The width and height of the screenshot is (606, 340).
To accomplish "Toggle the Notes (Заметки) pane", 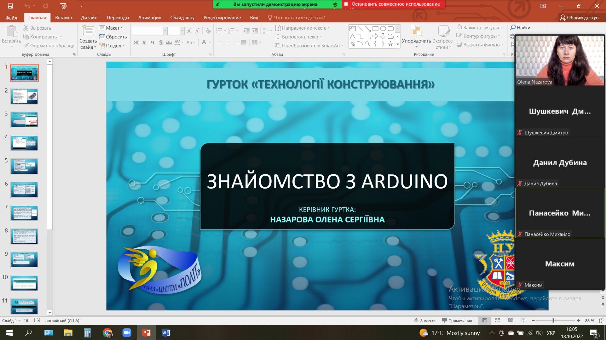I will tap(425, 320).
